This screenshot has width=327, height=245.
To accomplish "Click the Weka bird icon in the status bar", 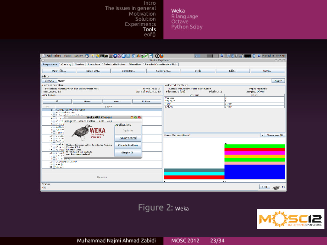I will [276, 188].
